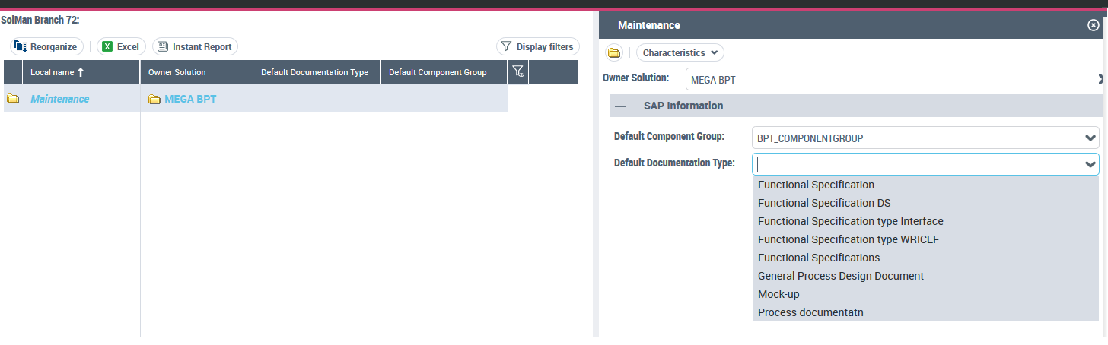Viewport: 1108px width, 345px height.
Task: Select the Mock-up option
Action: 778,294
